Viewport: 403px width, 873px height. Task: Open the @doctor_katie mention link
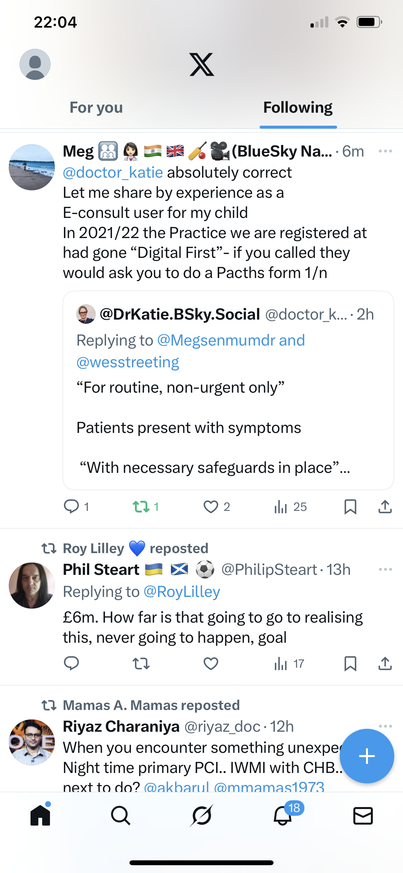click(x=113, y=172)
